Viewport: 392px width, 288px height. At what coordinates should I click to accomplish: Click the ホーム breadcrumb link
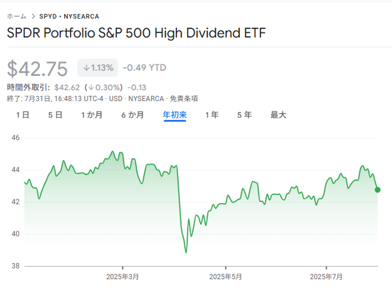point(17,16)
